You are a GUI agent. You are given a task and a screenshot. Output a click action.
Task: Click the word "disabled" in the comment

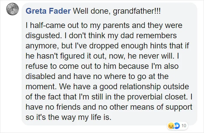coord(40,76)
